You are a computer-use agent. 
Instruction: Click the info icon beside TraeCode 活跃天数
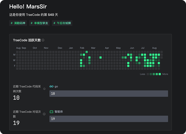(x=43, y=40)
